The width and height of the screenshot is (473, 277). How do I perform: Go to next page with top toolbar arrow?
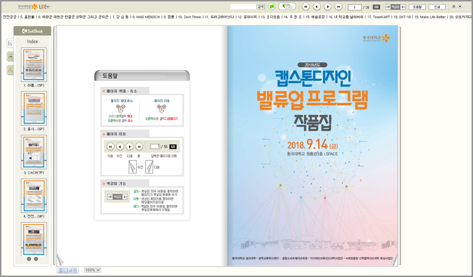coord(327,7)
